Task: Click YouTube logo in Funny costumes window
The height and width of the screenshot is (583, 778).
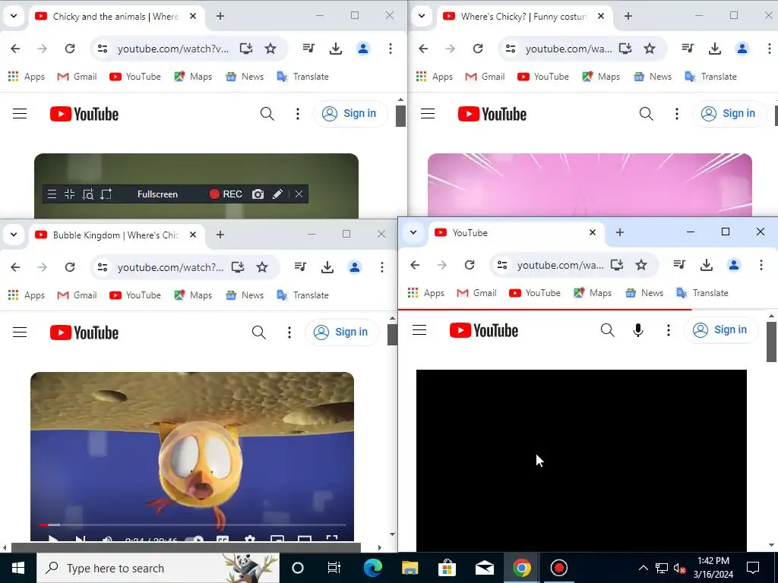Action: click(x=492, y=114)
